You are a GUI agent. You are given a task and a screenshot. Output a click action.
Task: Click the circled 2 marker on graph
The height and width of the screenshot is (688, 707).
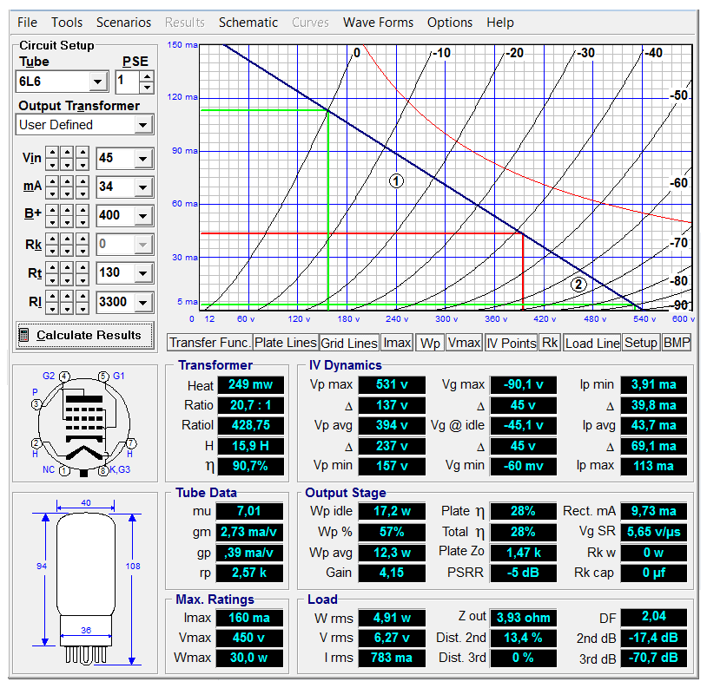point(579,284)
